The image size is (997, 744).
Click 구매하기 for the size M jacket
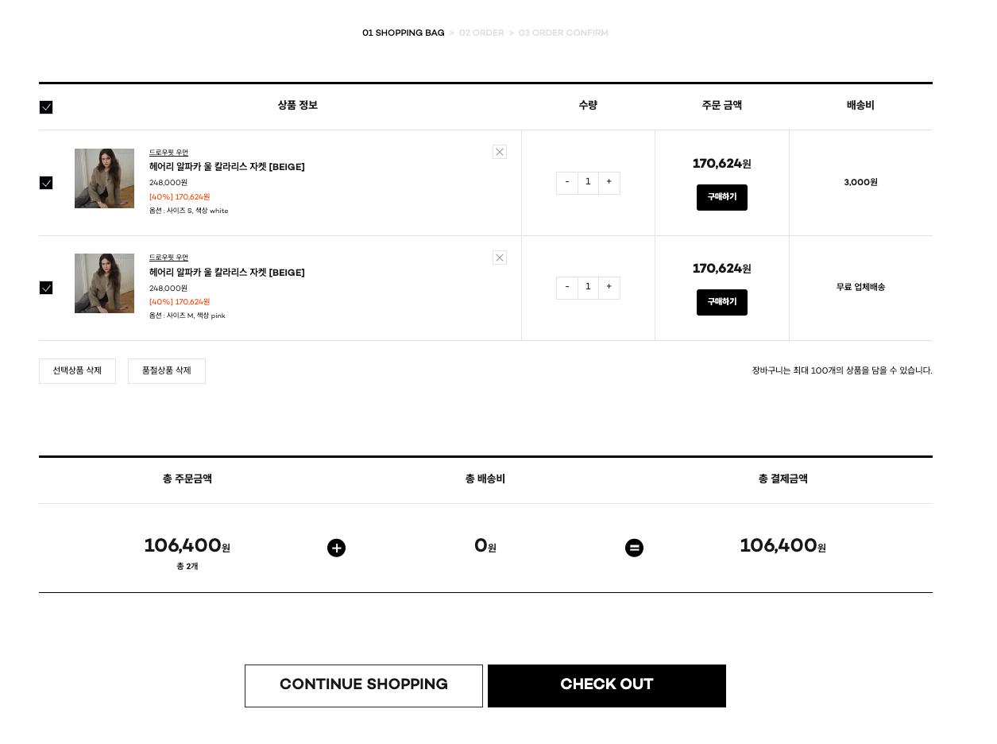tap(721, 302)
